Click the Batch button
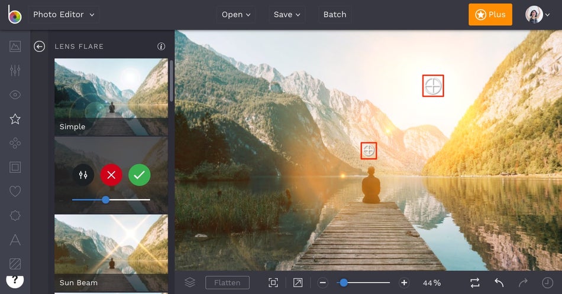Screen dimensions: 562x294 [335, 15]
